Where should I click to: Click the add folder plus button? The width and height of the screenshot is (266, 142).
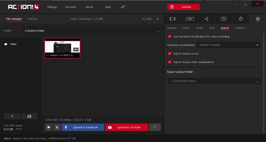(12, 116)
